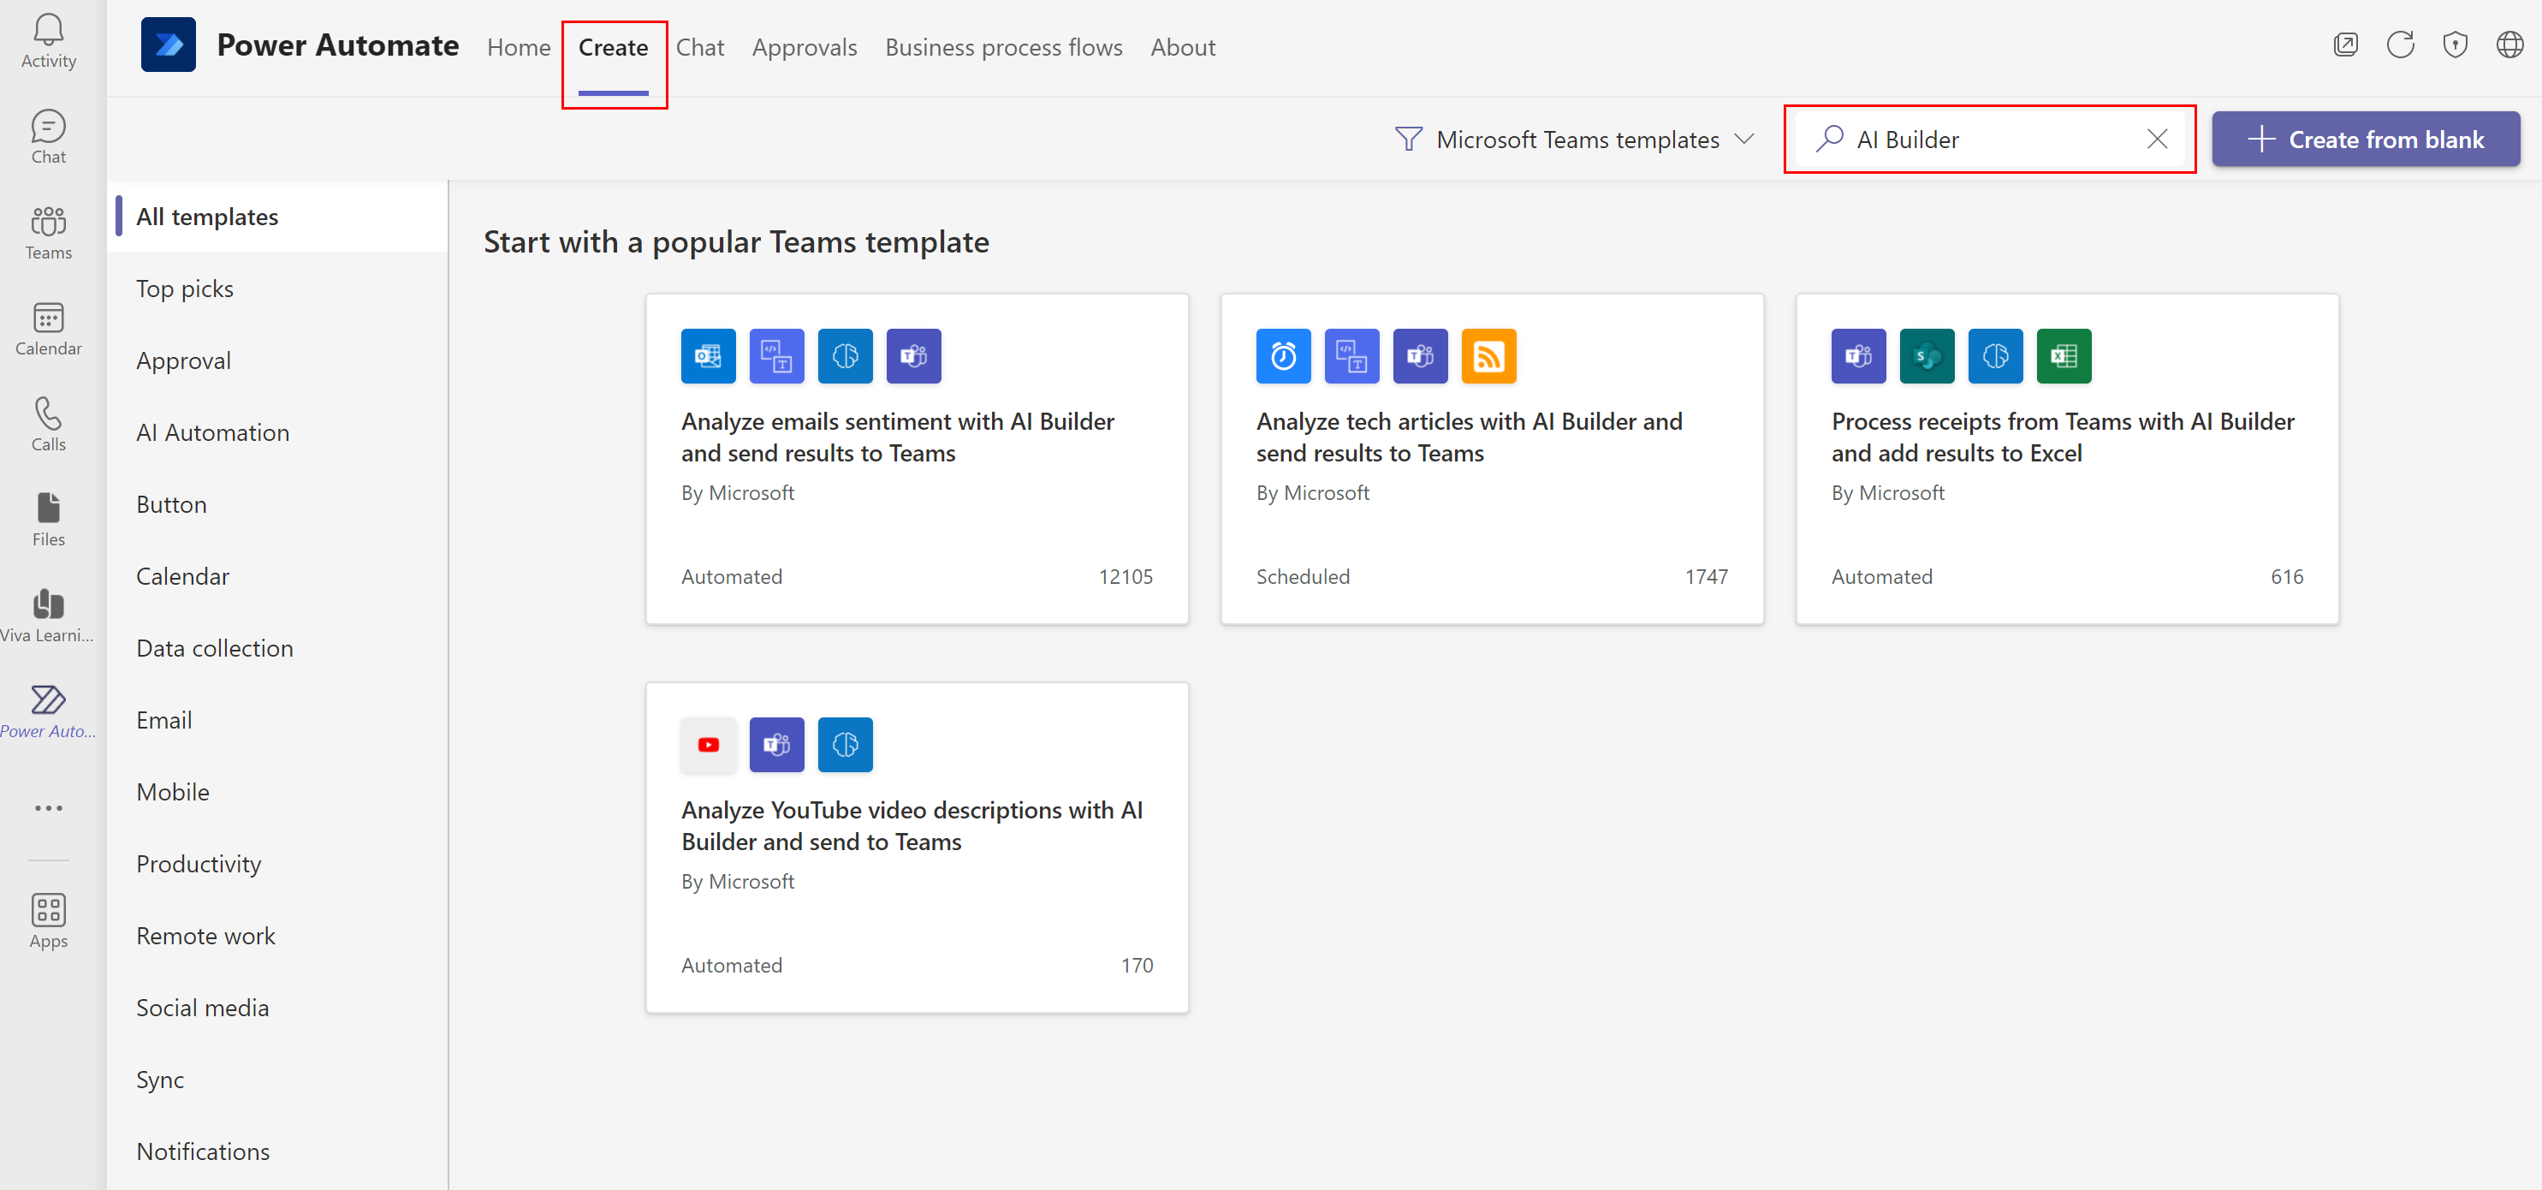Select the Chat icon in sidebar
Viewport: 2542px width, 1190px height.
[x=47, y=127]
